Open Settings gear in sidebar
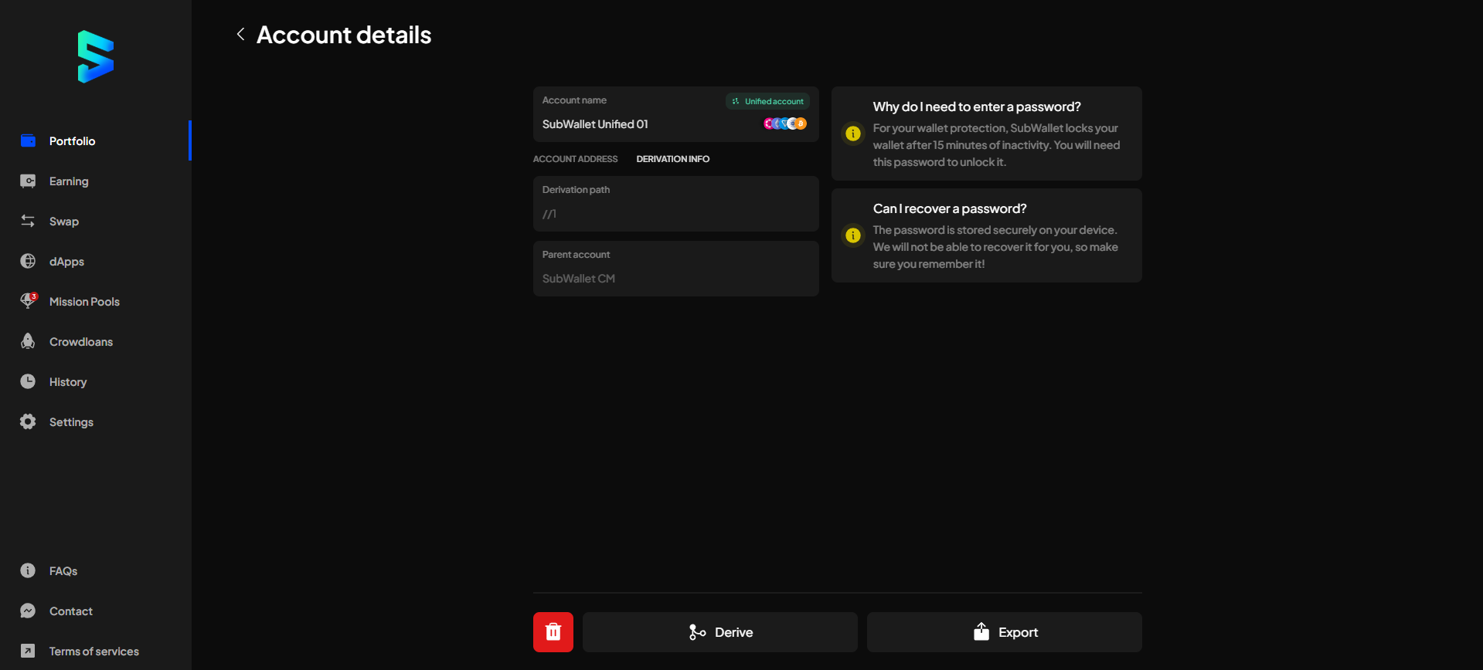Viewport: 1483px width, 670px height. (x=28, y=422)
